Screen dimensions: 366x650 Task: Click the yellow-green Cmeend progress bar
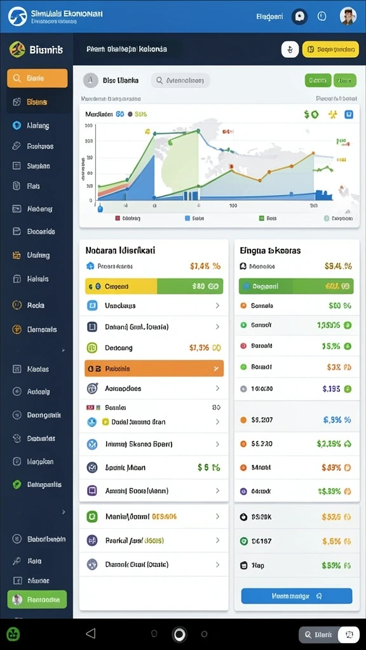coord(154,286)
